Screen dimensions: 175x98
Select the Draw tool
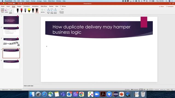tap(2, 11)
